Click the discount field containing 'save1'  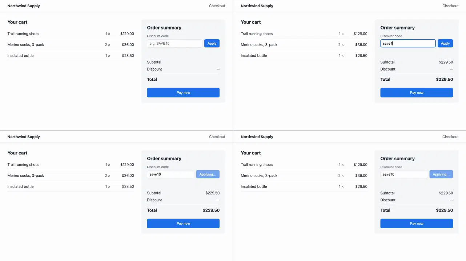(x=408, y=43)
